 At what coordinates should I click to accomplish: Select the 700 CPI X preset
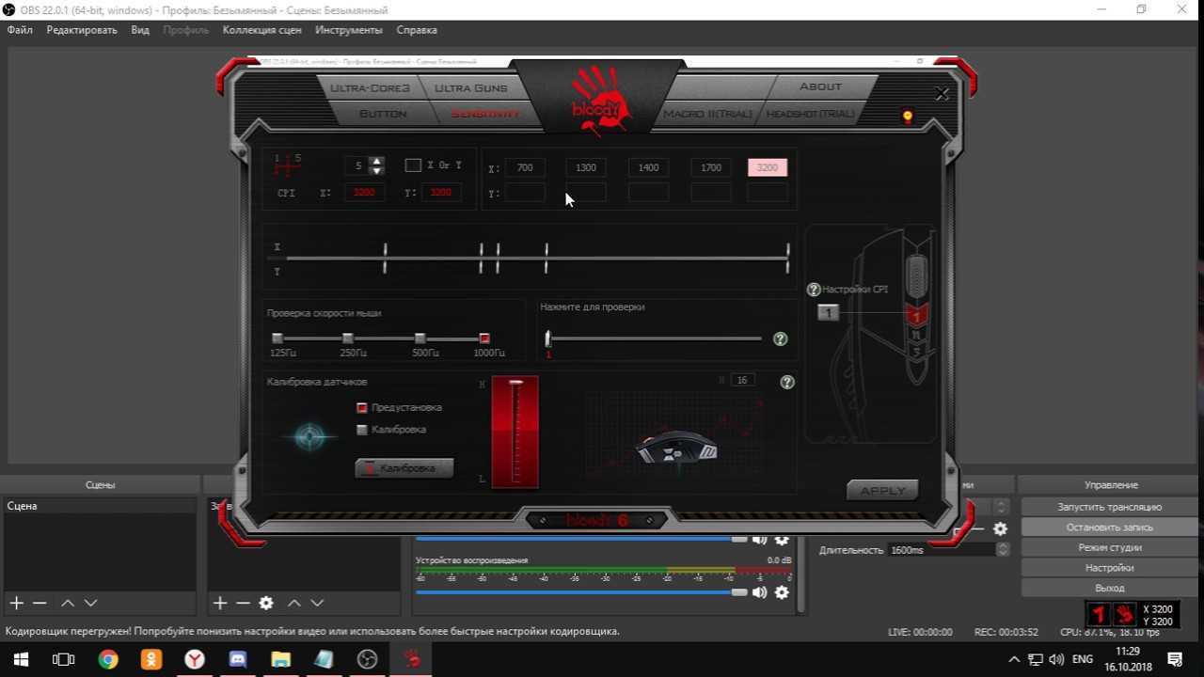pyautogui.click(x=525, y=167)
